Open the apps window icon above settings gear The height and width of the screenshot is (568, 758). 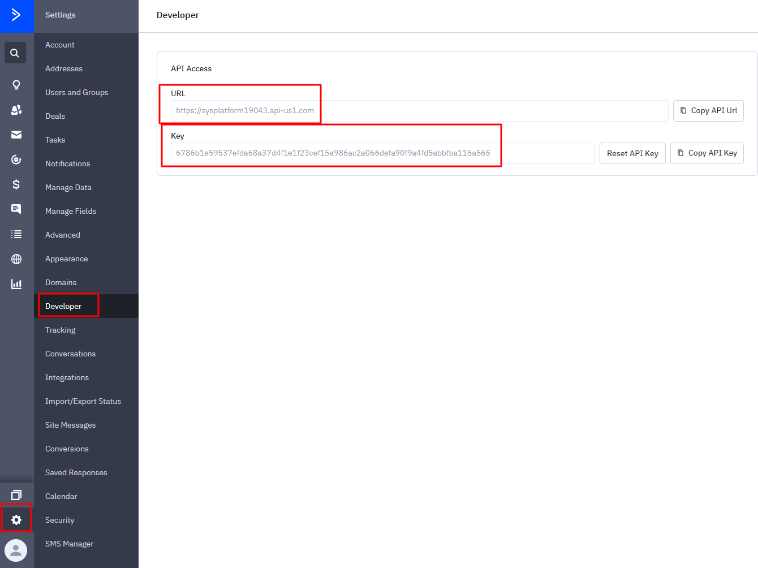pyautogui.click(x=16, y=495)
